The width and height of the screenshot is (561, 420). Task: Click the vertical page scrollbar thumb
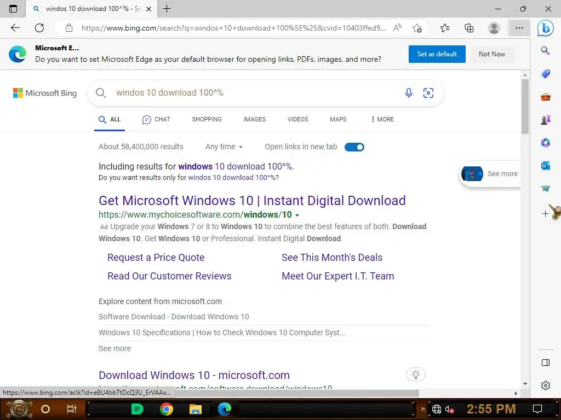pos(525,106)
